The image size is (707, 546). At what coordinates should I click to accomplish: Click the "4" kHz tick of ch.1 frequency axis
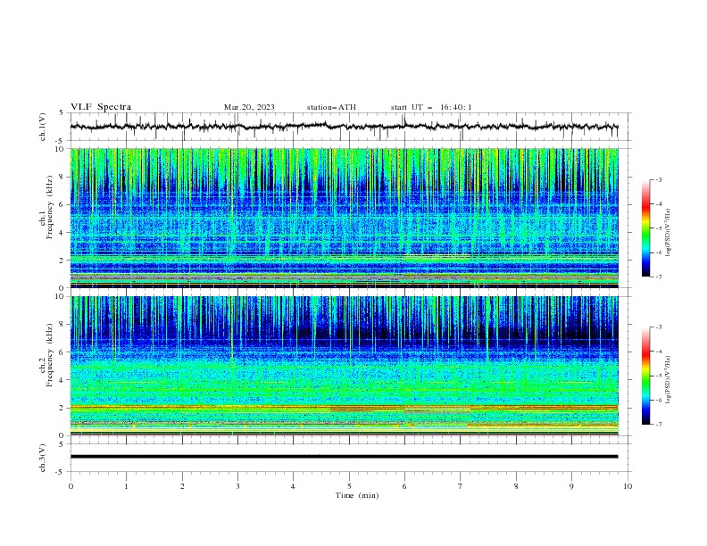pos(63,233)
